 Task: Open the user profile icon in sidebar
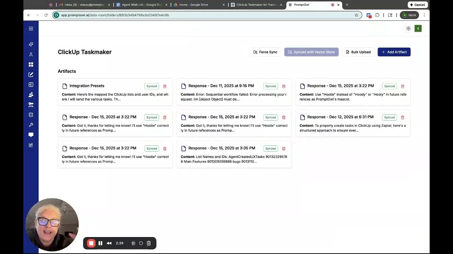click(31, 54)
